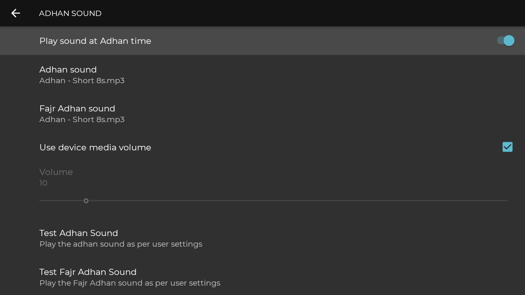Open the Adhan sound selection
Image resolution: width=525 pixels, height=295 pixels.
click(262, 75)
